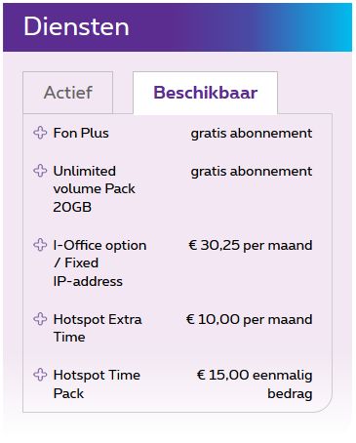Image resolution: width=356 pixels, height=443 pixels.
Task: Open I-Office option / Fixed IP-address entry
Action: click(x=99, y=263)
